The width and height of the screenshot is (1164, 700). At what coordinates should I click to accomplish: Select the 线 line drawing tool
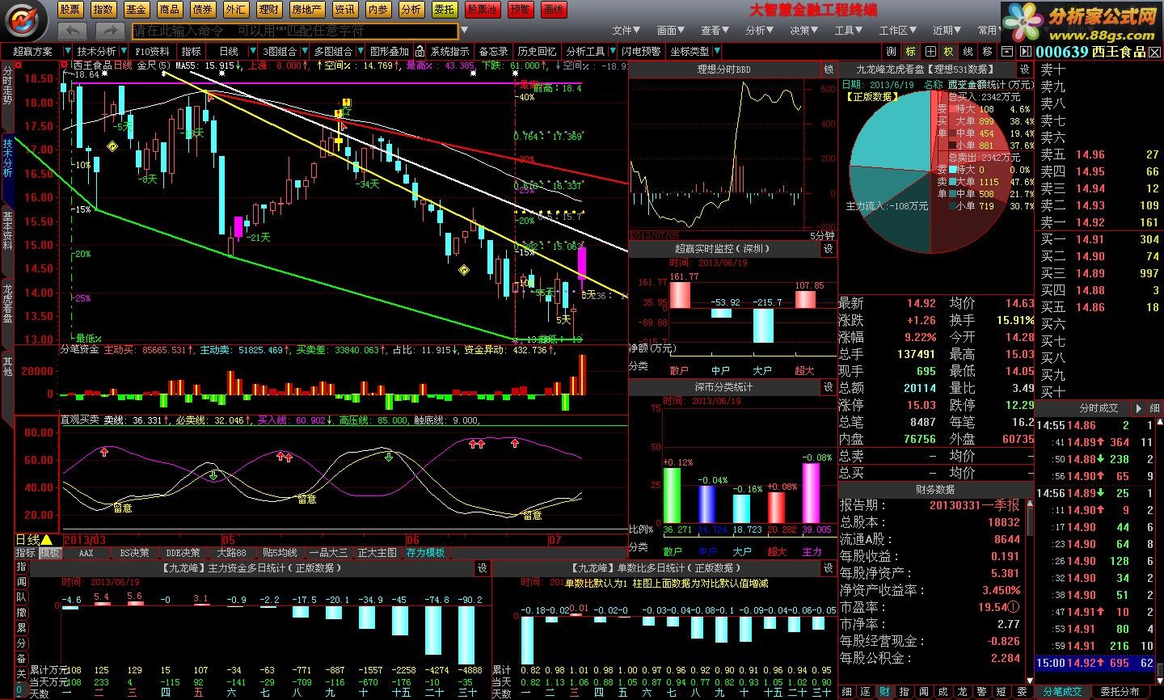(x=968, y=51)
